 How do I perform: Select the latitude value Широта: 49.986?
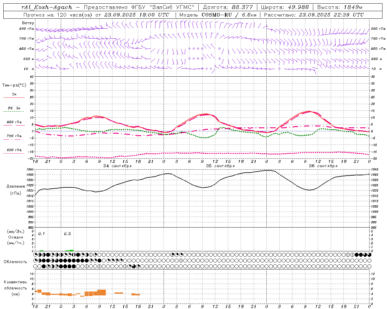pyautogui.click(x=285, y=7)
